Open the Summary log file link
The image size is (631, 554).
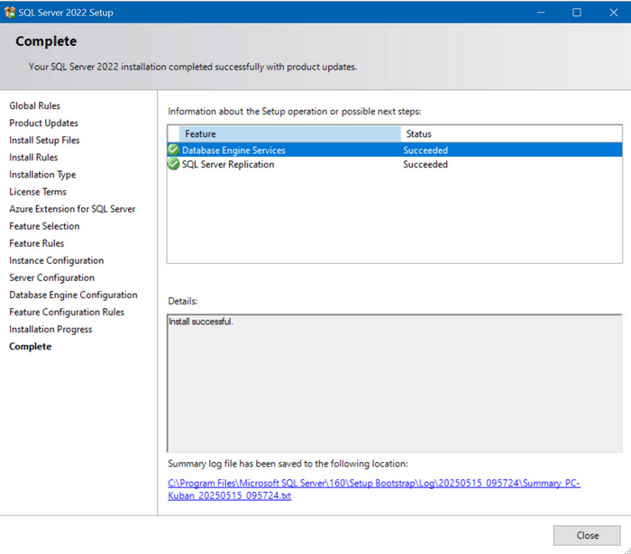pos(373,489)
